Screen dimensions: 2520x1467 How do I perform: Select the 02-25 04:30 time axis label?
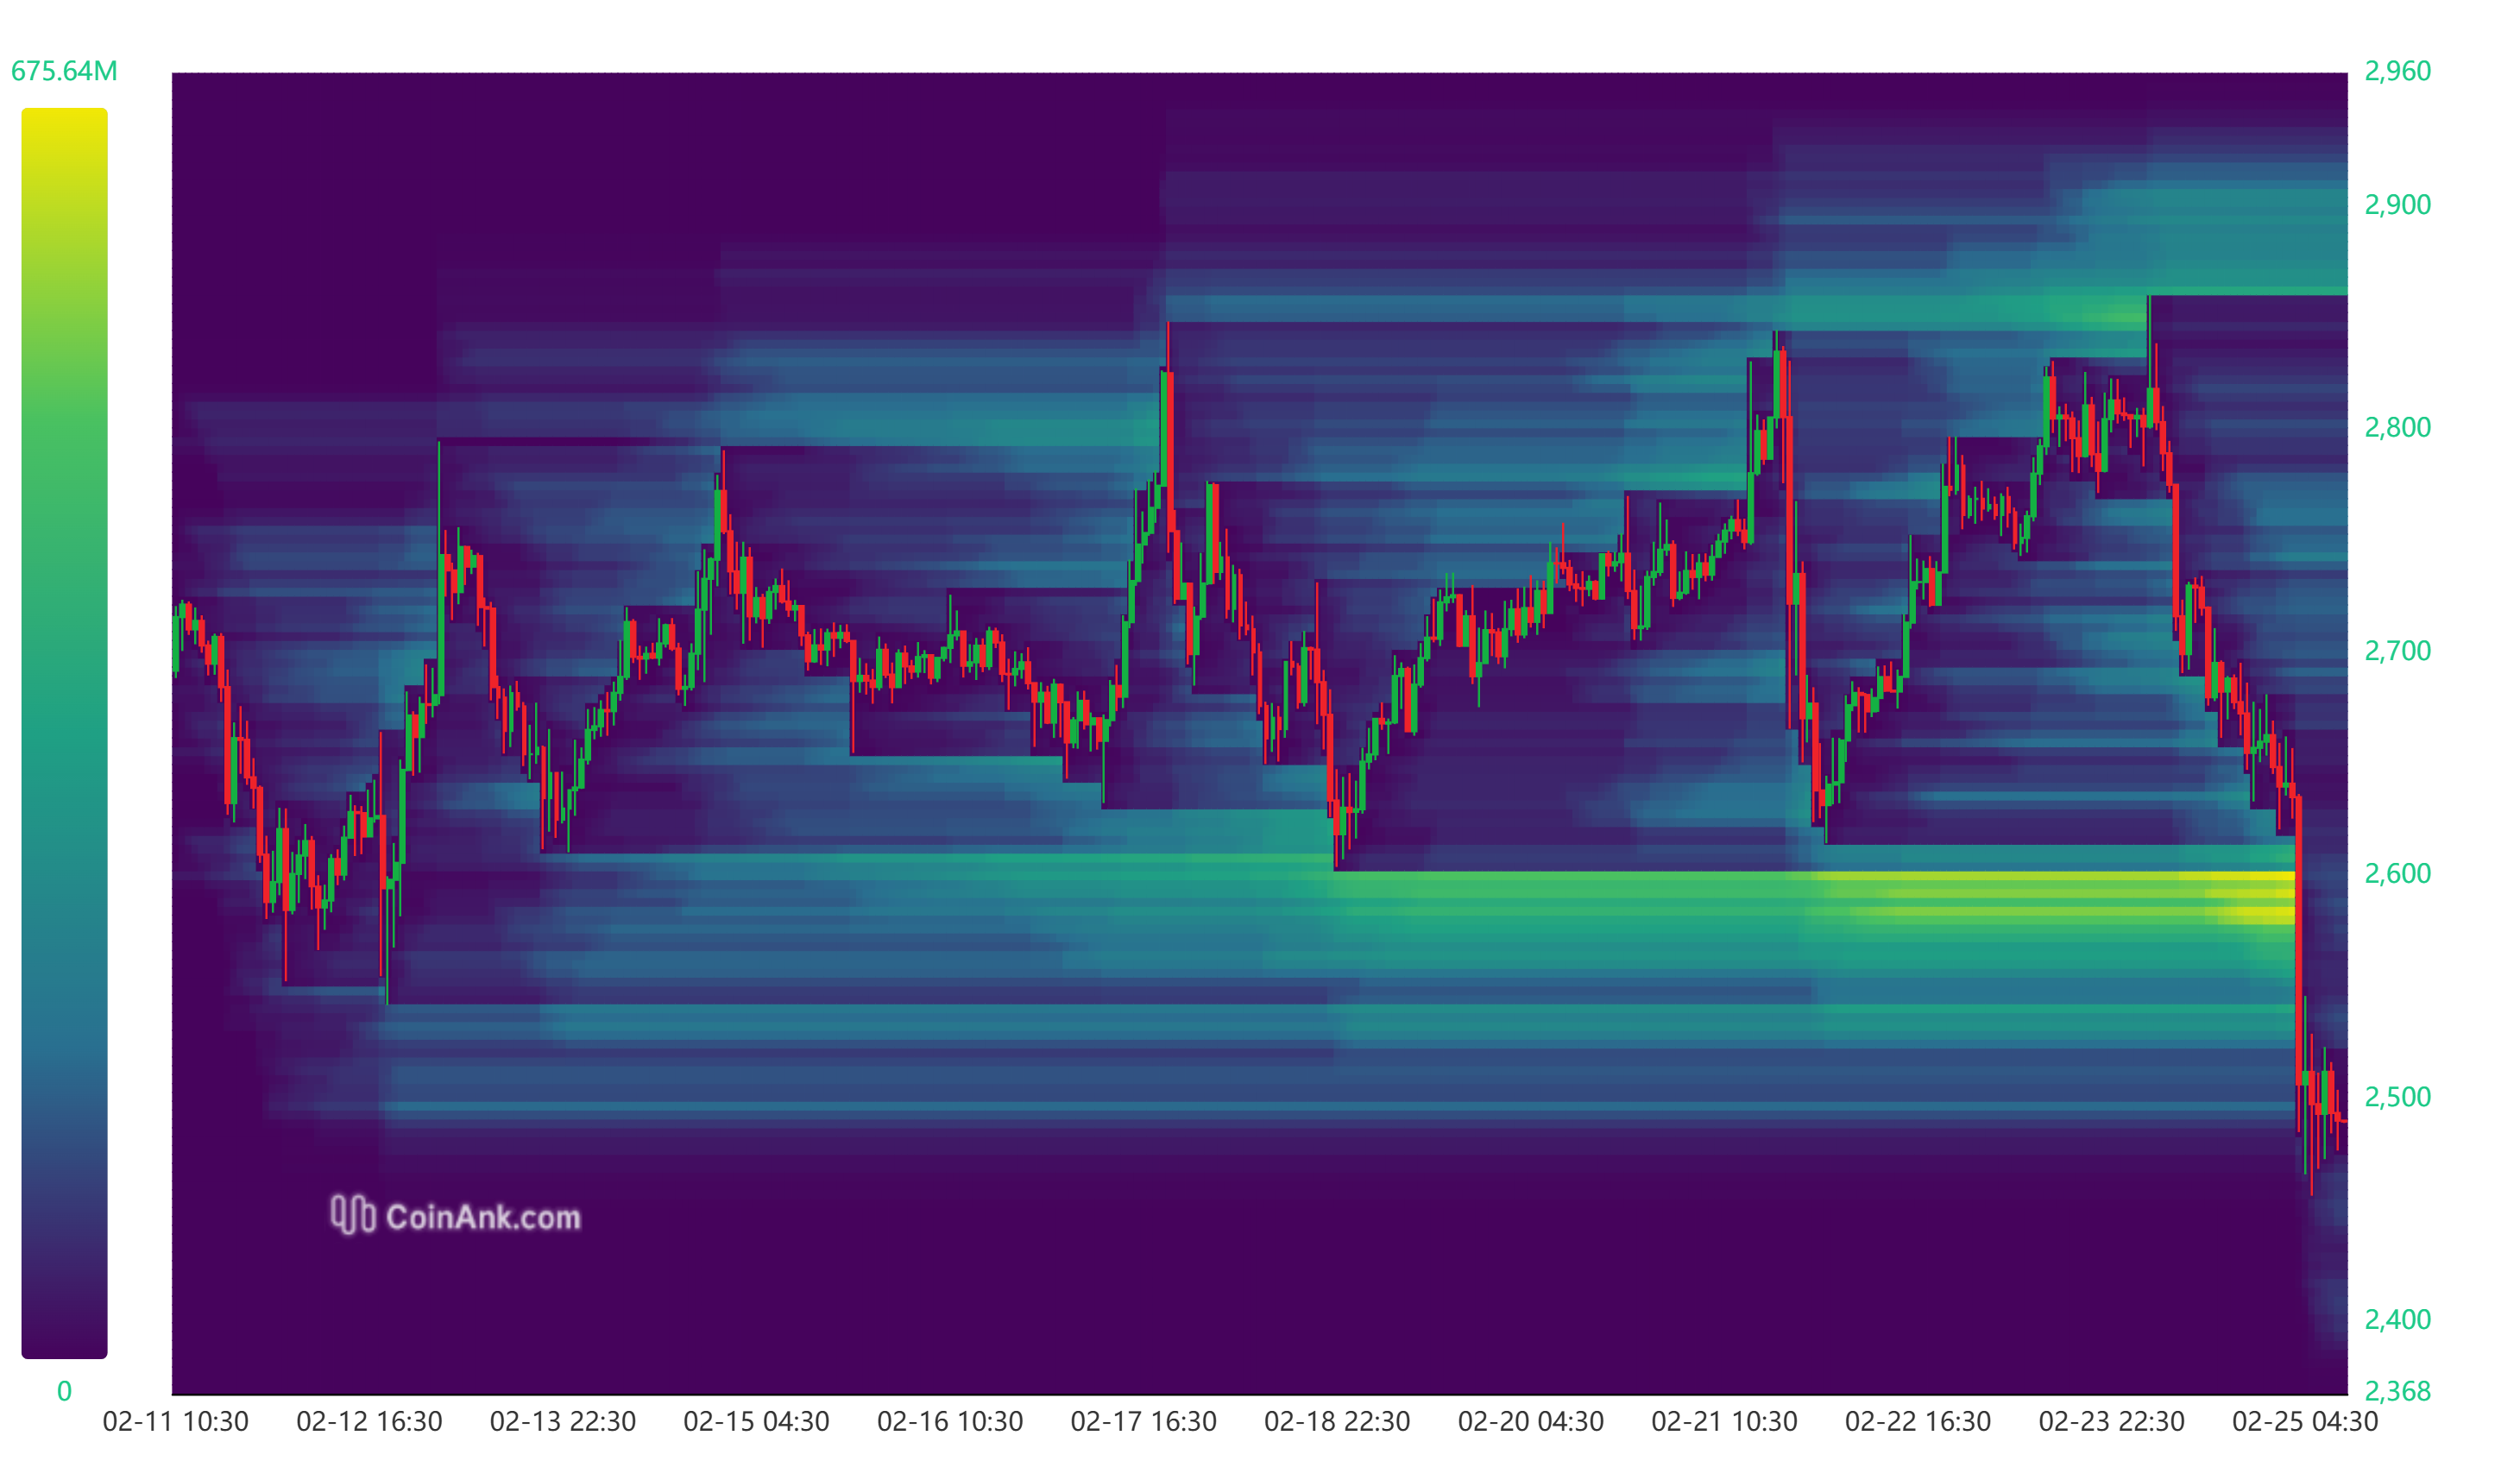click(x=2305, y=1422)
